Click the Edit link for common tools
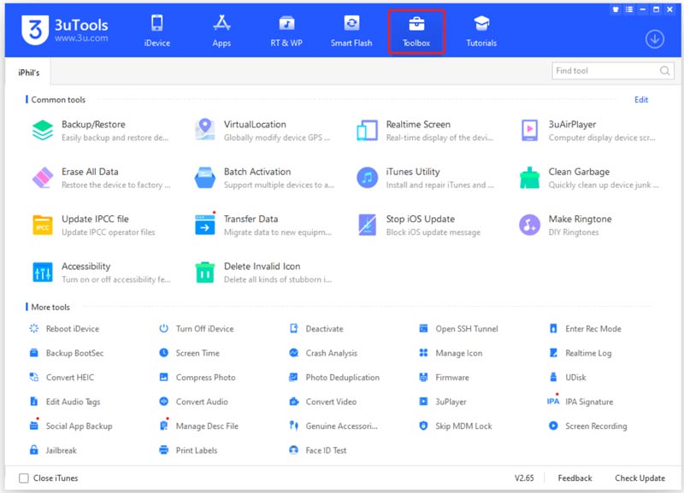Viewport: 684px width, 493px height. (x=640, y=100)
